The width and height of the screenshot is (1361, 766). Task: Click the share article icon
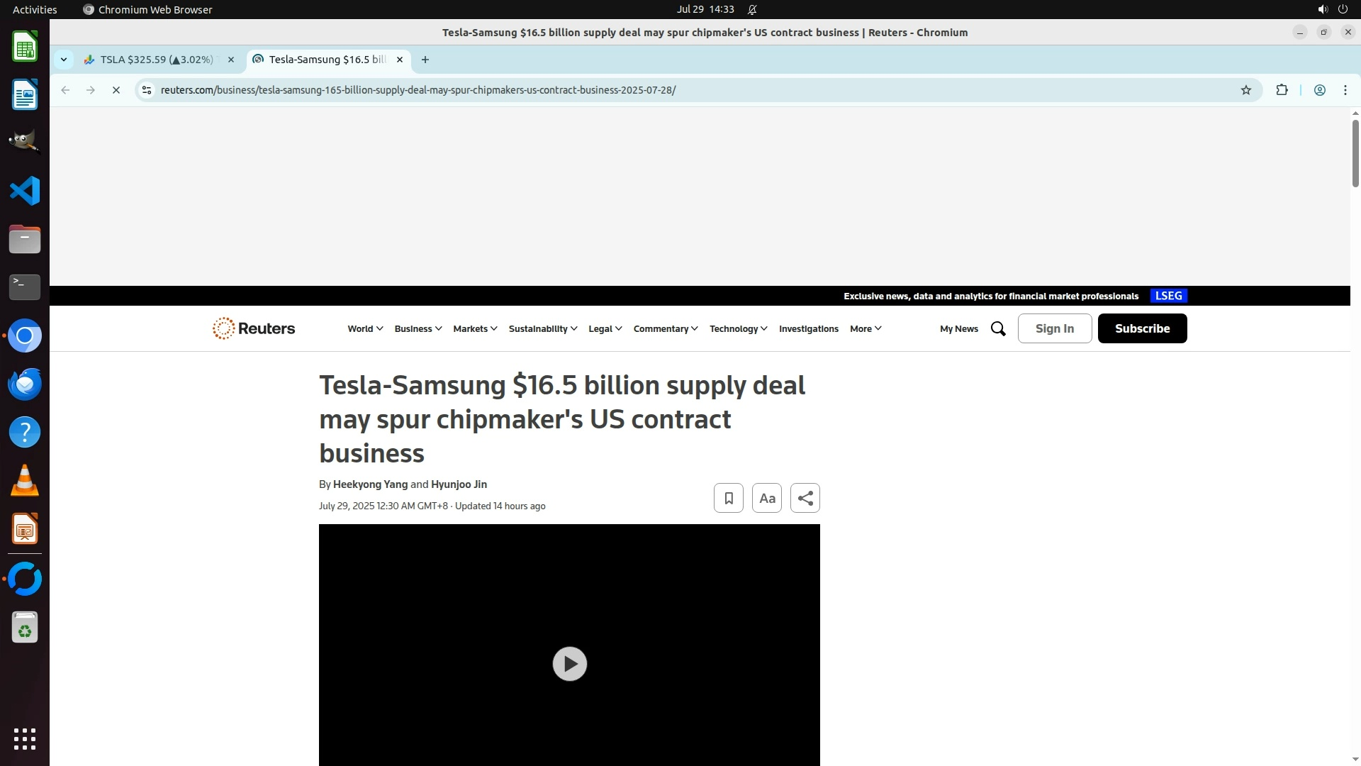[805, 498]
